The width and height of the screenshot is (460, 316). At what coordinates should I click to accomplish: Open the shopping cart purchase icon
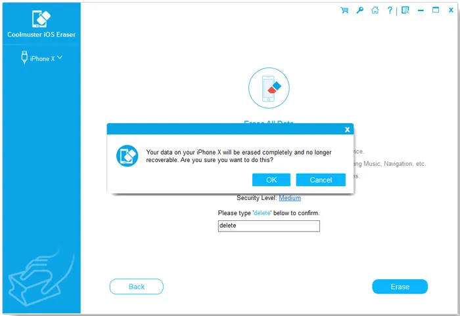click(344, 10)
